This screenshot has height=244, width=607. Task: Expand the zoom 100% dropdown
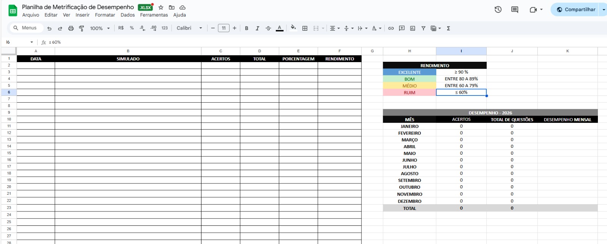point(100,28)
